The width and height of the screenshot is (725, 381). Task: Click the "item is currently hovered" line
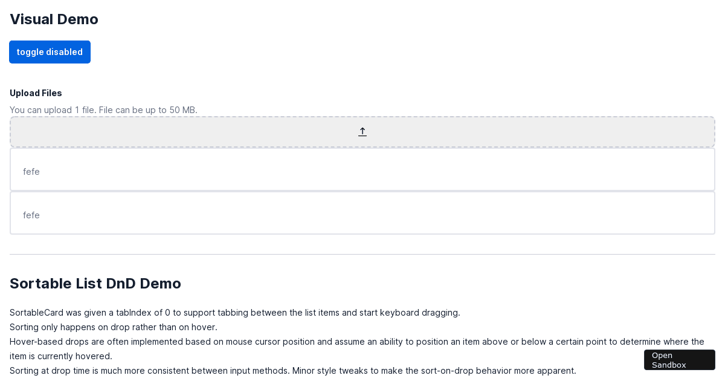tap(60, 356)
